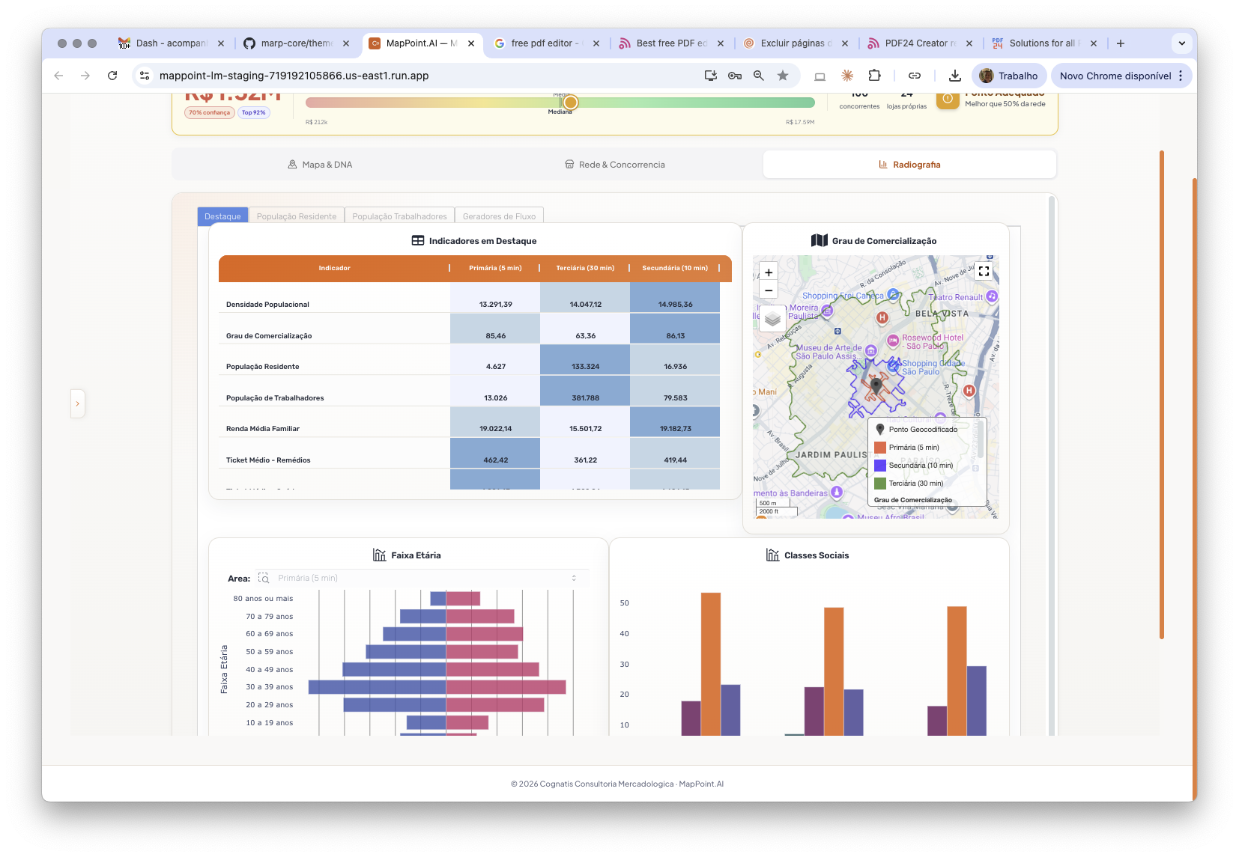Switch to marp-core/themes GitHub tab

click(x=297, y=43)
